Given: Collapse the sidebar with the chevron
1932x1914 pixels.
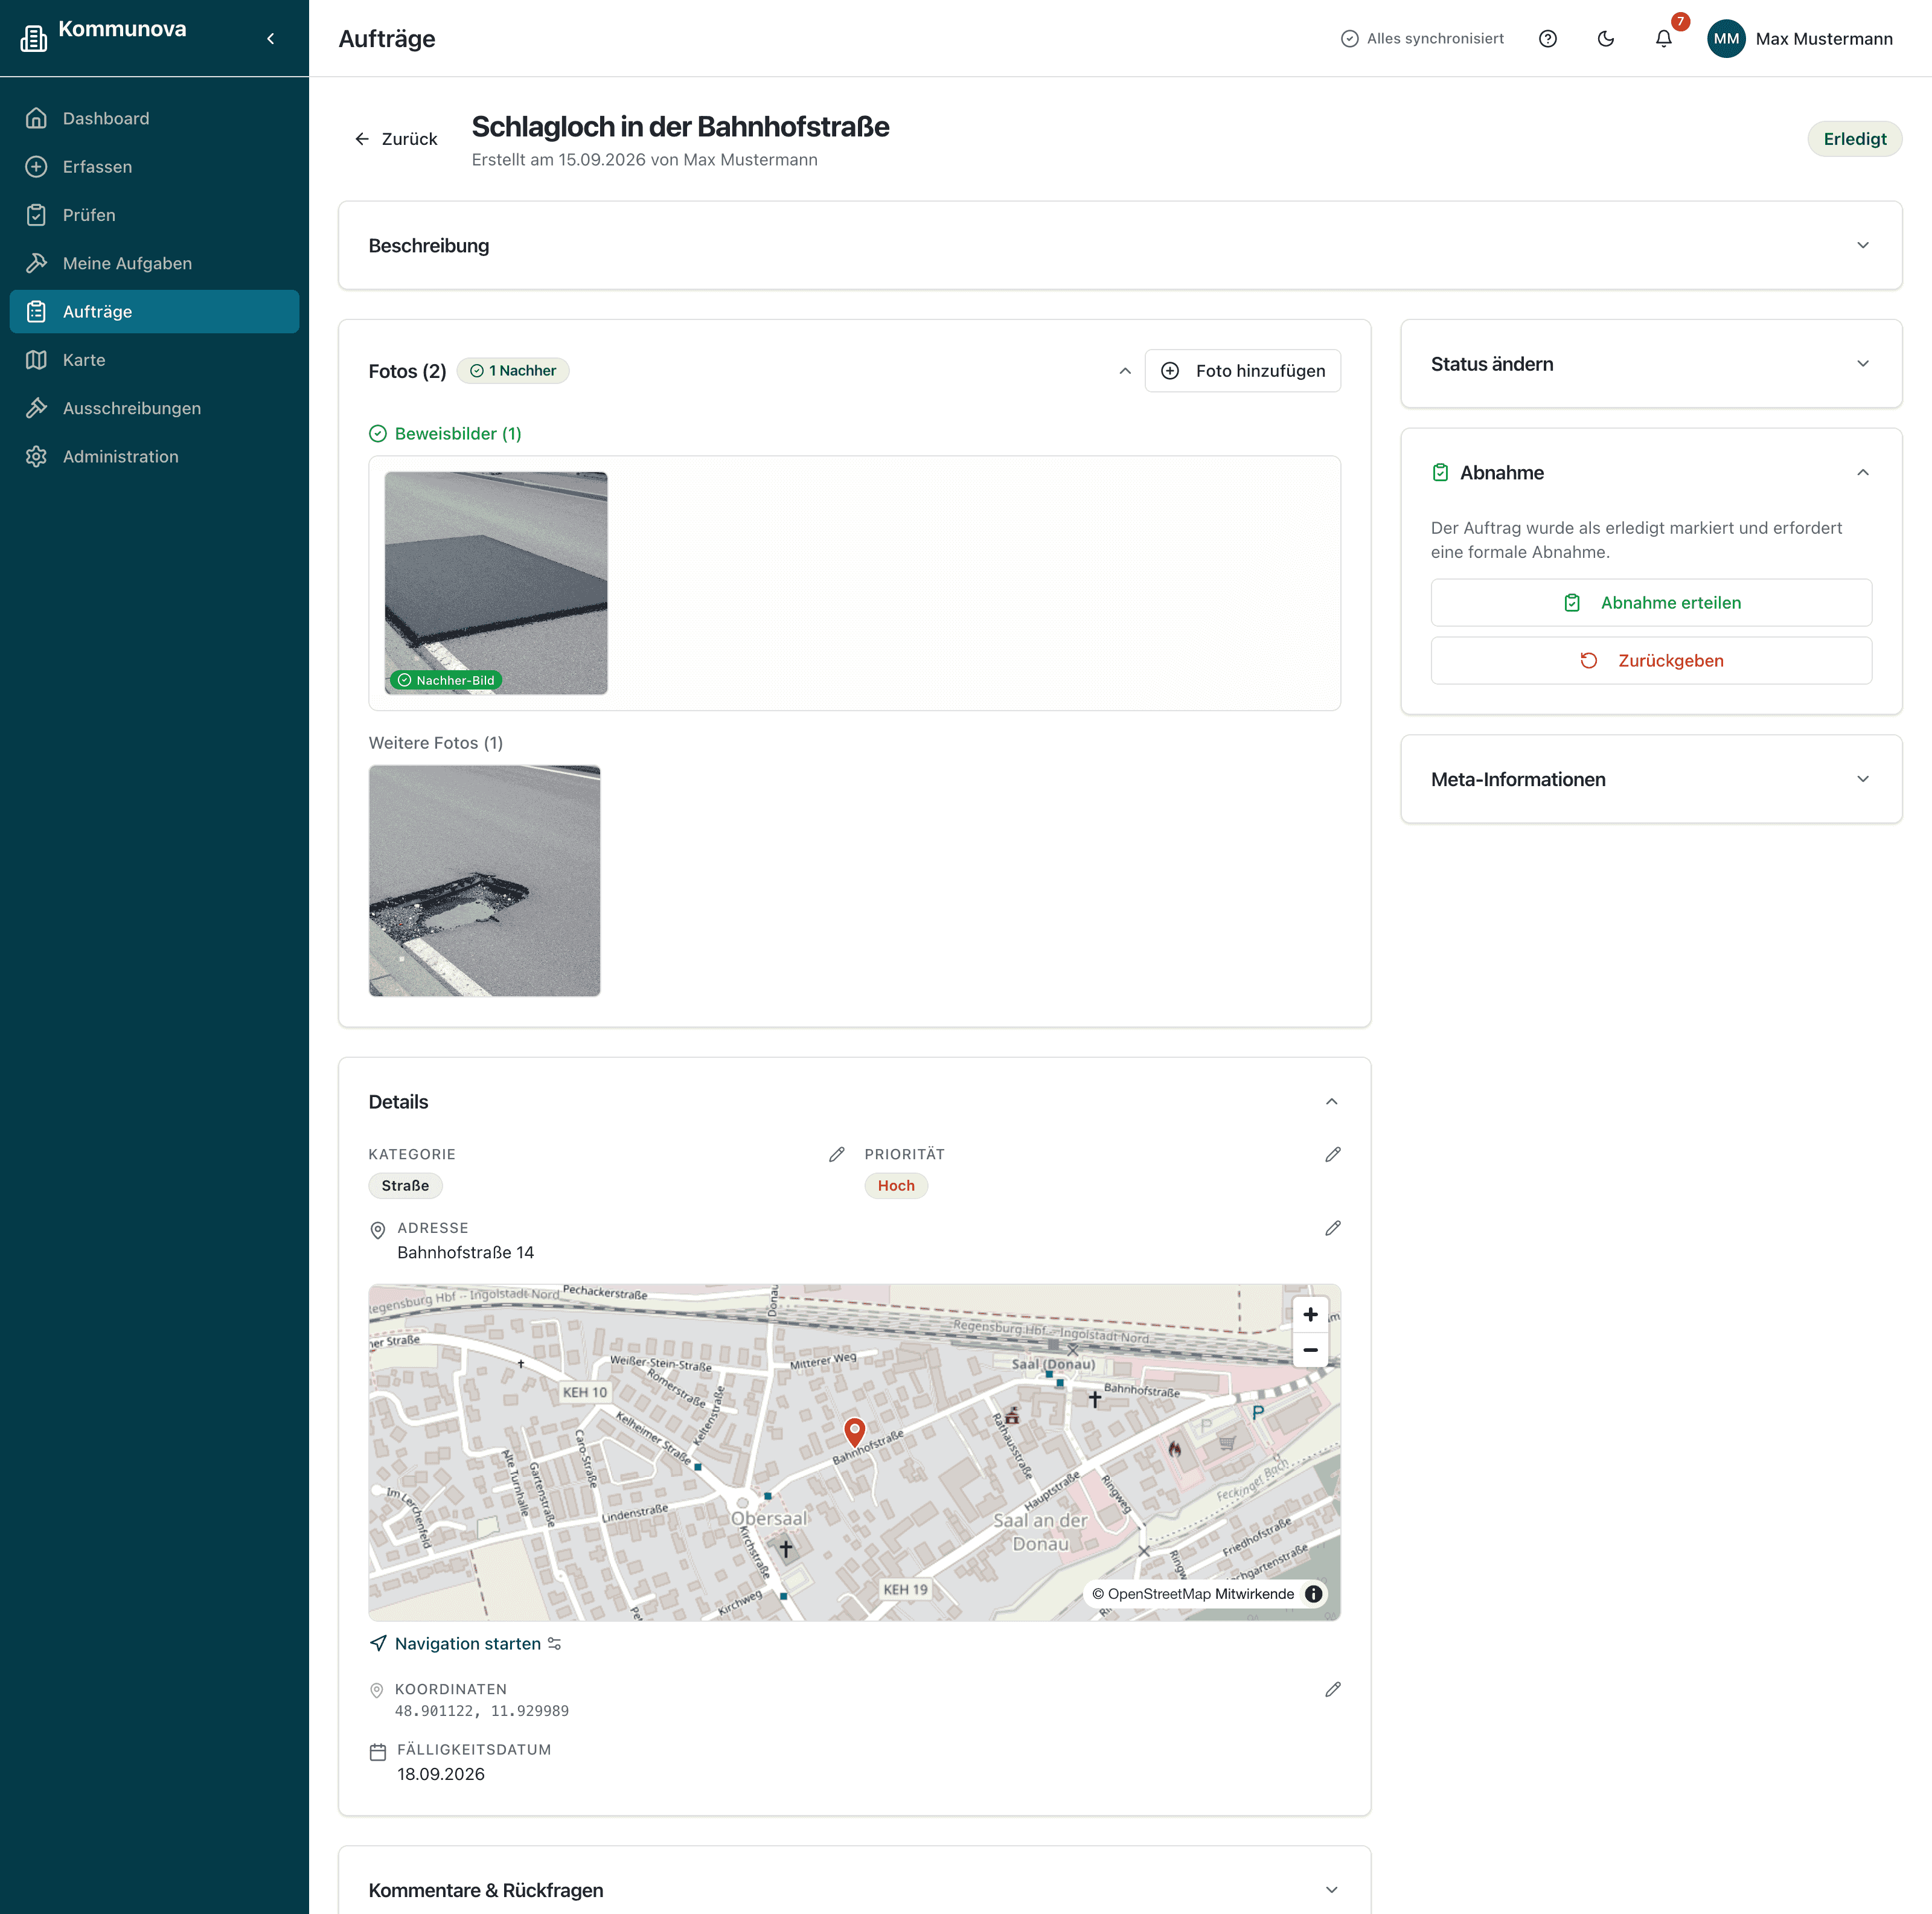Looking at the screenshot, I should (x=271, y=39).
